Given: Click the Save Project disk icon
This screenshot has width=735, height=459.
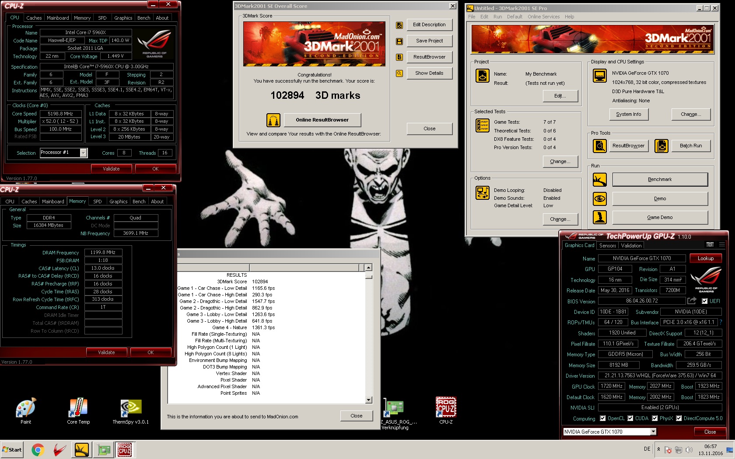Looking at the screenshot, I should coord(399,41).
